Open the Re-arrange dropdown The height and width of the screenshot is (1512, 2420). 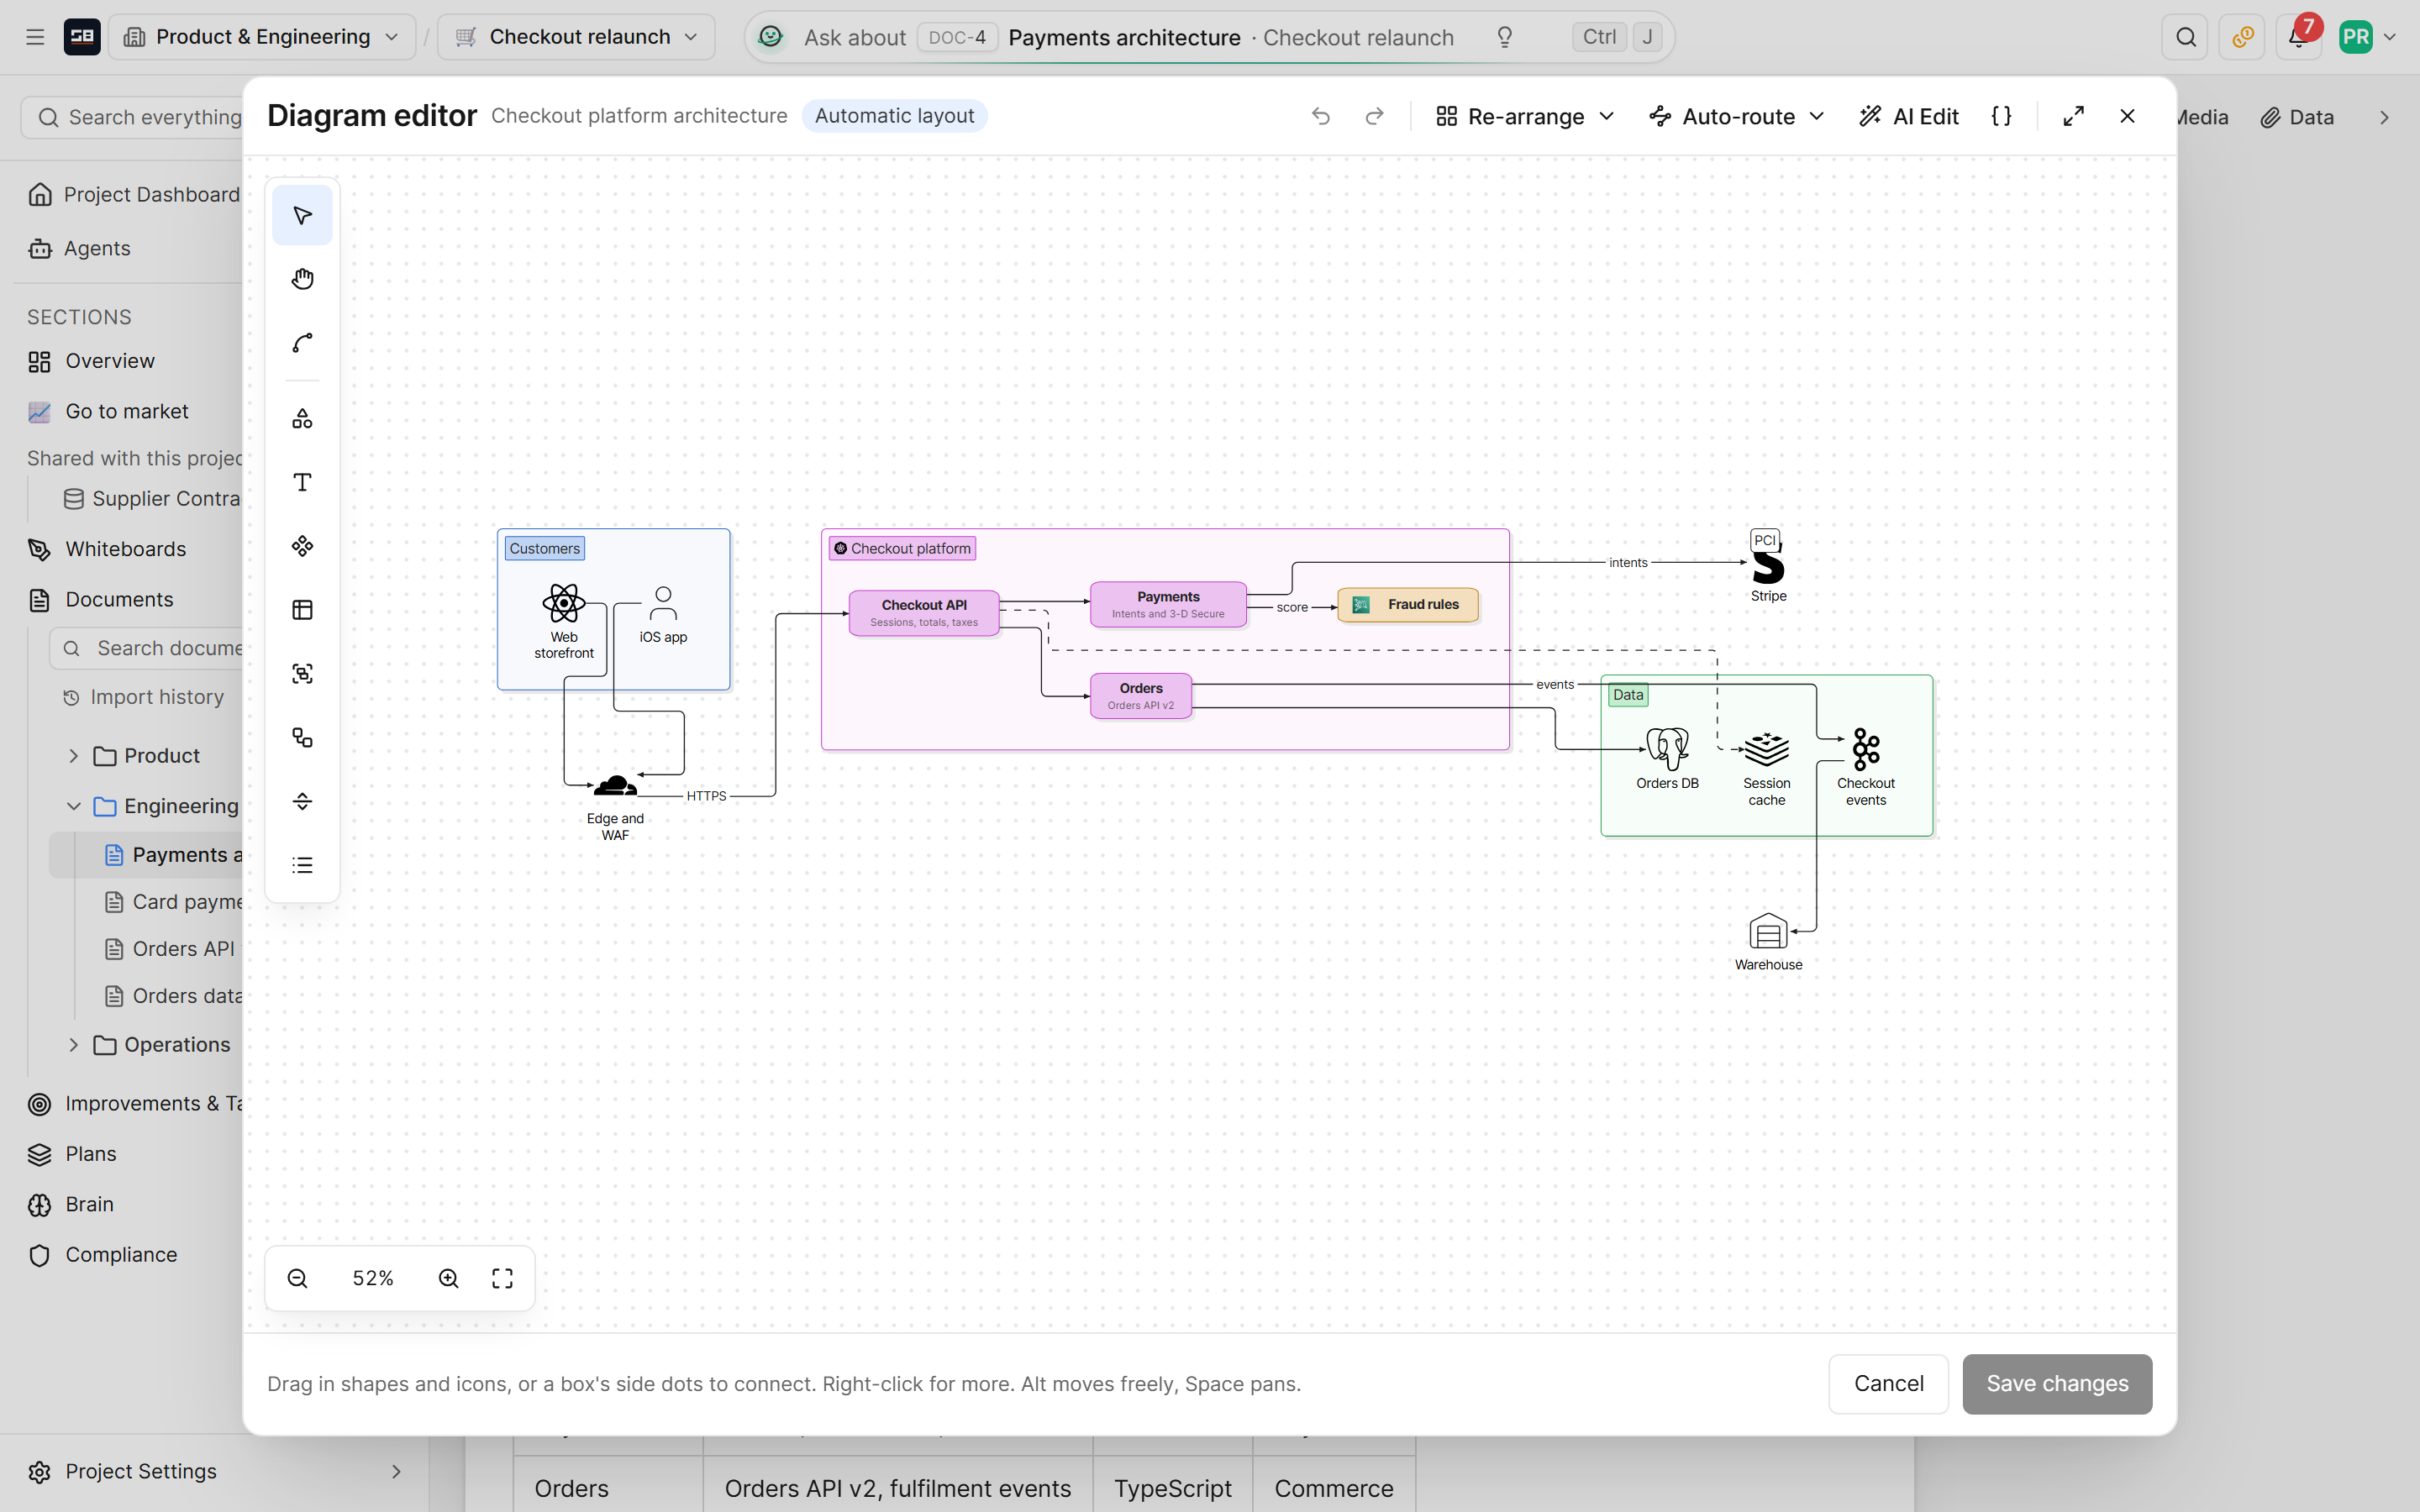pos(1526,116)
